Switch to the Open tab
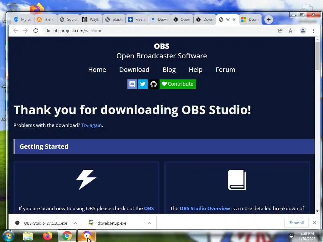 tap(182, 20)
